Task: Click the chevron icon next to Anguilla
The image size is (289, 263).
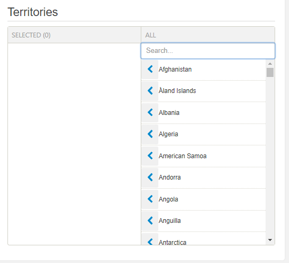Action: [150, 220]
